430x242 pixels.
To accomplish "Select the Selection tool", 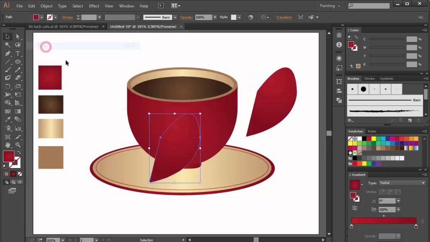I will click(x=8, y=37).
